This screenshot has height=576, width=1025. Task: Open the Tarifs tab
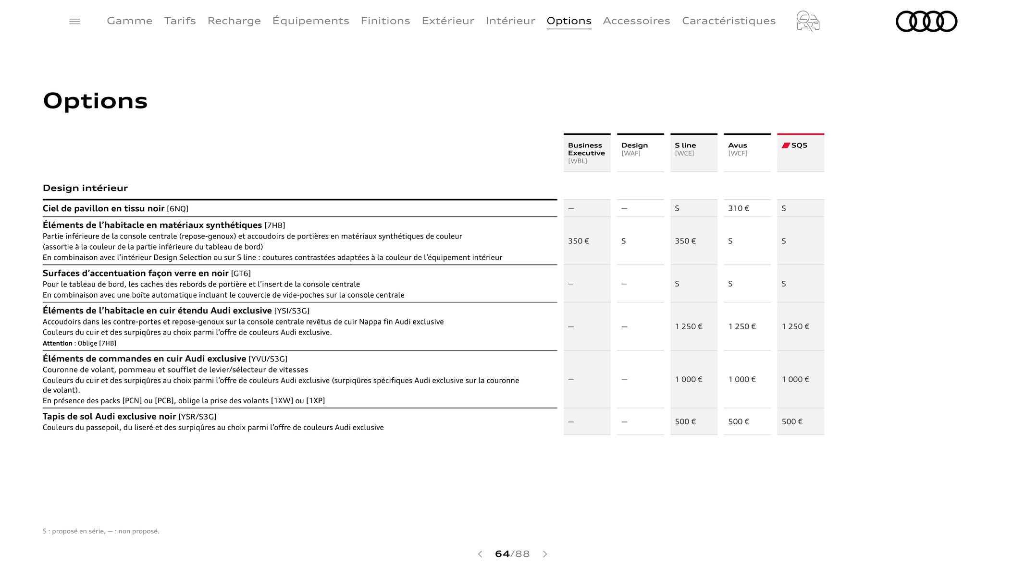(180, 21)
